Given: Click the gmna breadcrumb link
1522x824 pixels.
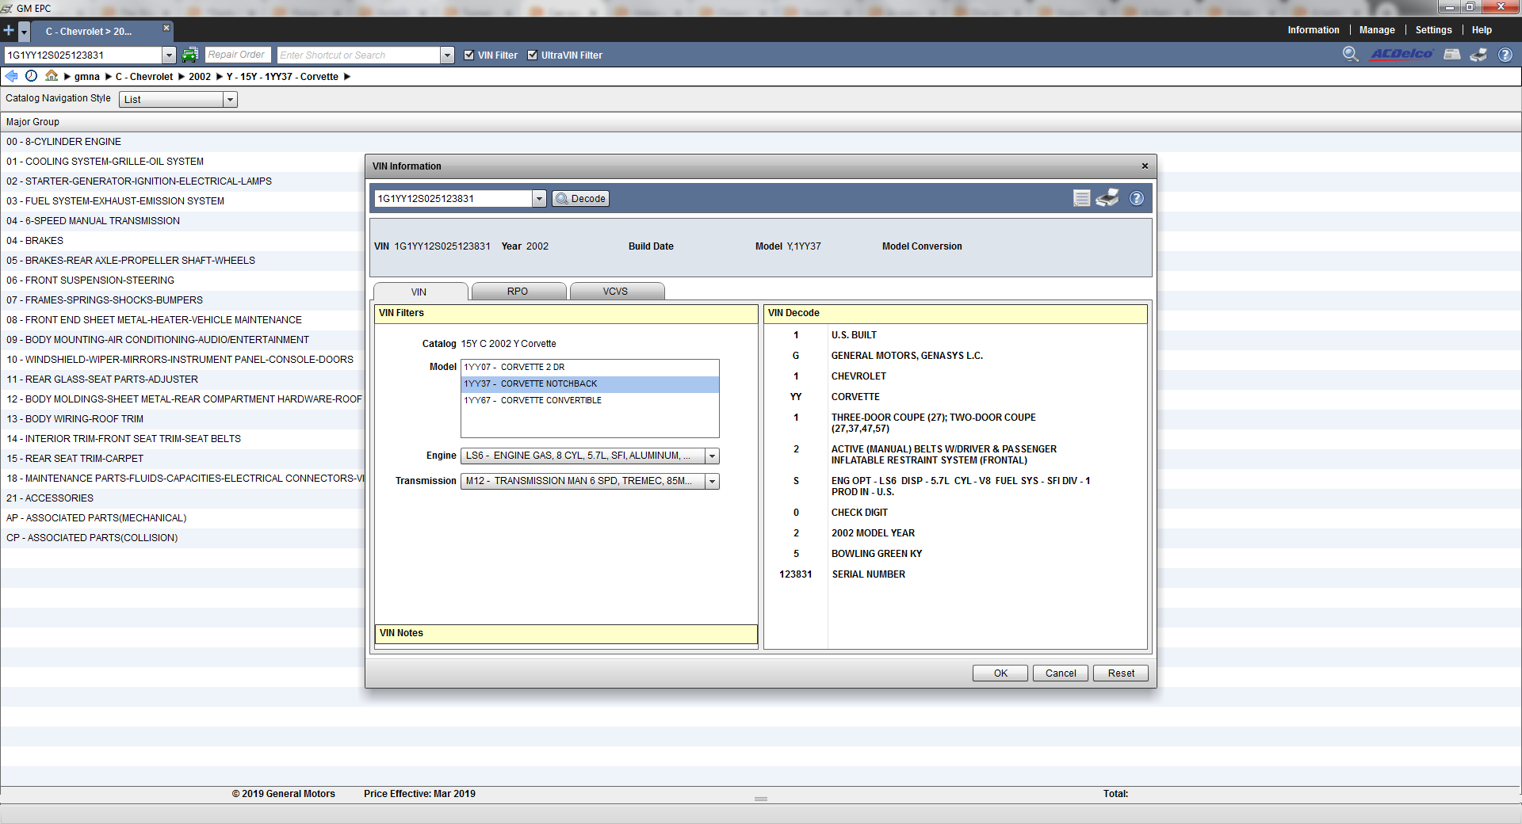Looking at the screenshot, I should 87,77.
